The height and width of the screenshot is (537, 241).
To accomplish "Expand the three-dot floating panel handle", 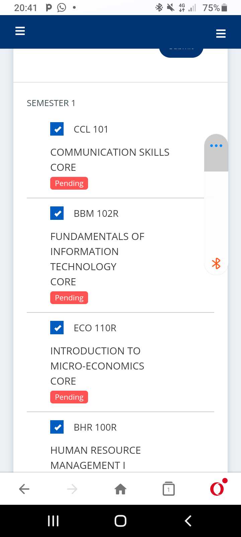I will 216,146.
